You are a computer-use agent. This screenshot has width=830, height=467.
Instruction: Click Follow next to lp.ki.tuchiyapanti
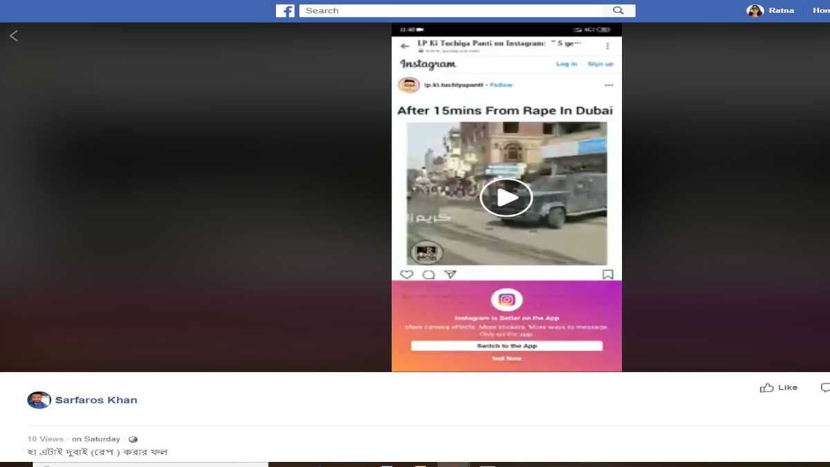coord(501,85)
